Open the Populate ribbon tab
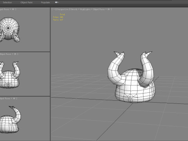The image size is (188, 141). [45, 2]
